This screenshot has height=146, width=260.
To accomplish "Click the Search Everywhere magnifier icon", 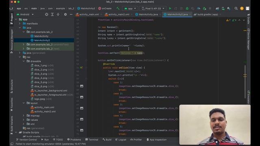I will [236, 9].
